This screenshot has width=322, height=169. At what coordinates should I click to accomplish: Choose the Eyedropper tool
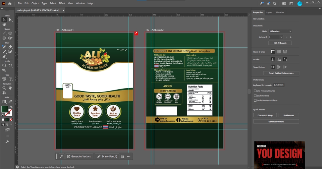[x=10, y=102]
